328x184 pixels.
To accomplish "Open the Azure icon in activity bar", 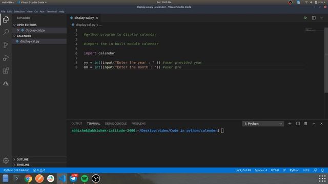I will tap(6, 83).
